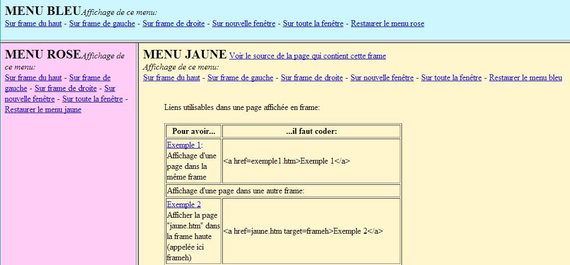Click 'Restaurer le menu jaune' link
The width and height of the screenshot is (570, 265).
click(x=43, y=109)
